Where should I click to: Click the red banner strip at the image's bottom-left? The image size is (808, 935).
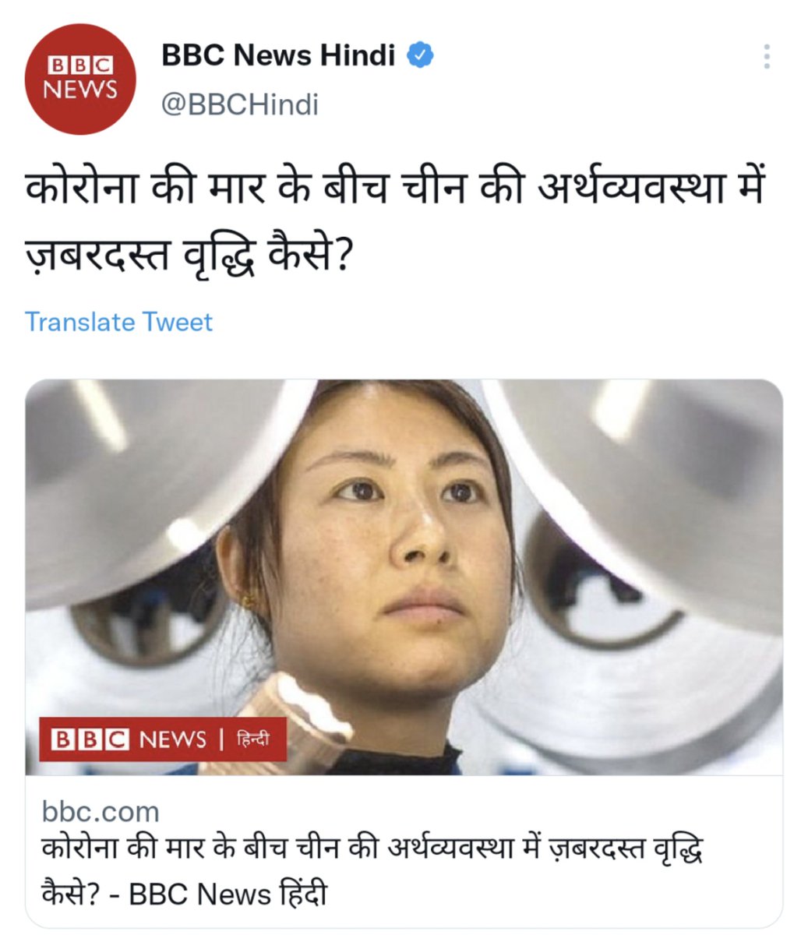tap(163, 739)
